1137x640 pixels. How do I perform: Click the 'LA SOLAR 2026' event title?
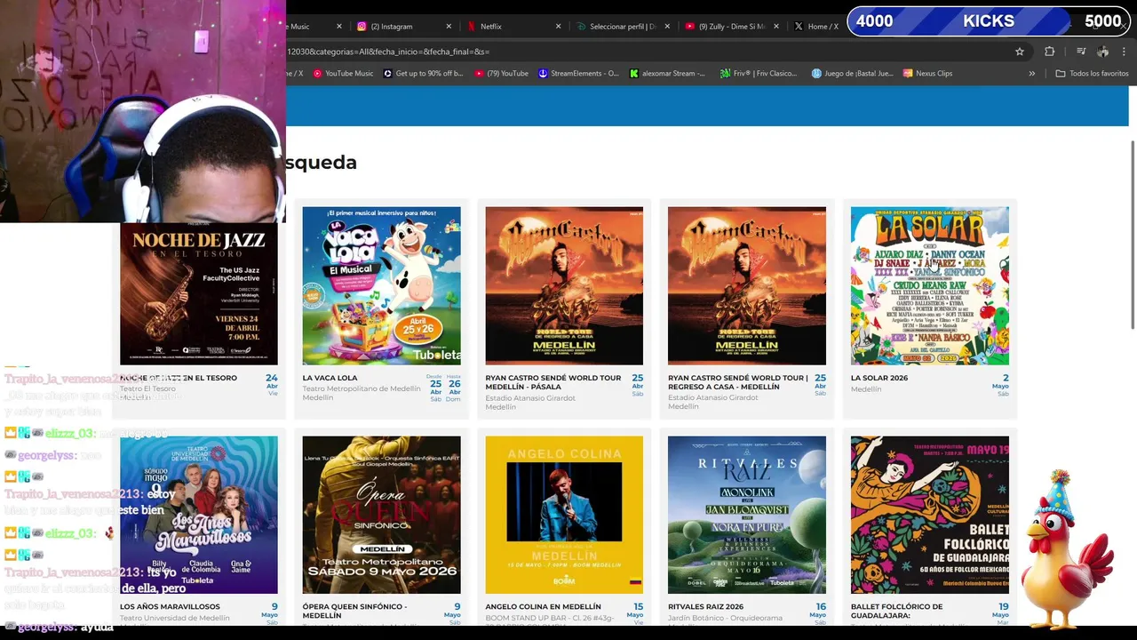[879, 378]
